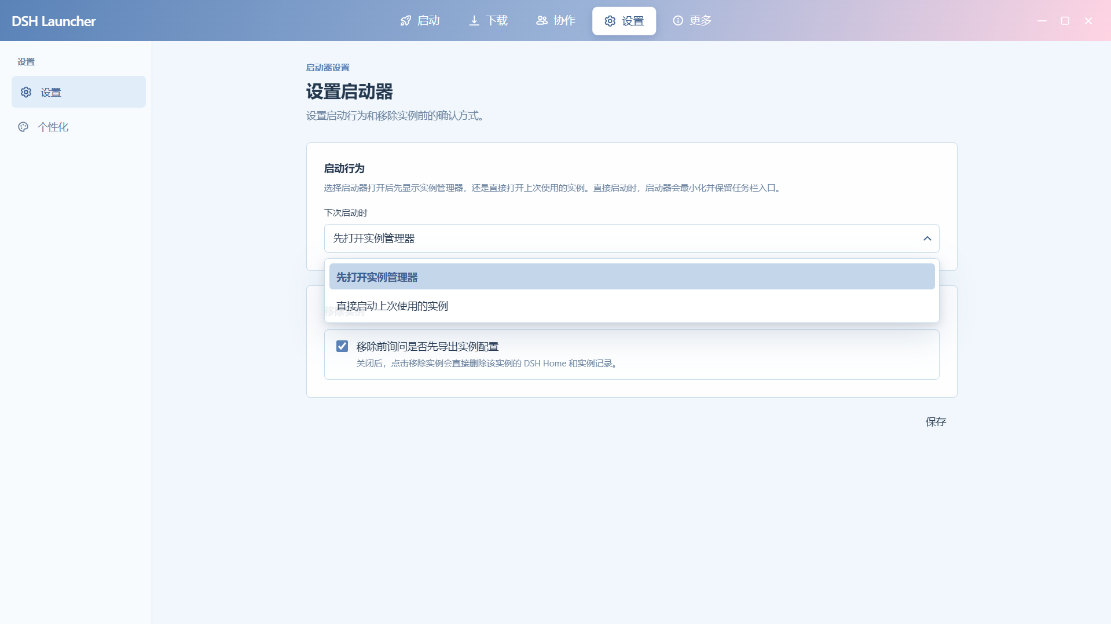Uncheck 移除前询问是否先导出实例配置 checkbox
Screen dimensions: 1111x624
point(342,346)
